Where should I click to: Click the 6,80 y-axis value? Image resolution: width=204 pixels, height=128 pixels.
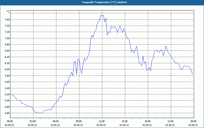click(x=7, y=44)
